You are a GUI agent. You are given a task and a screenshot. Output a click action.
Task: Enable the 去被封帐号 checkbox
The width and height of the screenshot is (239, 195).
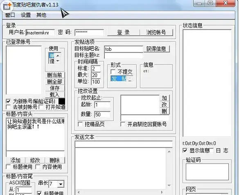pyautogui.click(x=8, y=107)
